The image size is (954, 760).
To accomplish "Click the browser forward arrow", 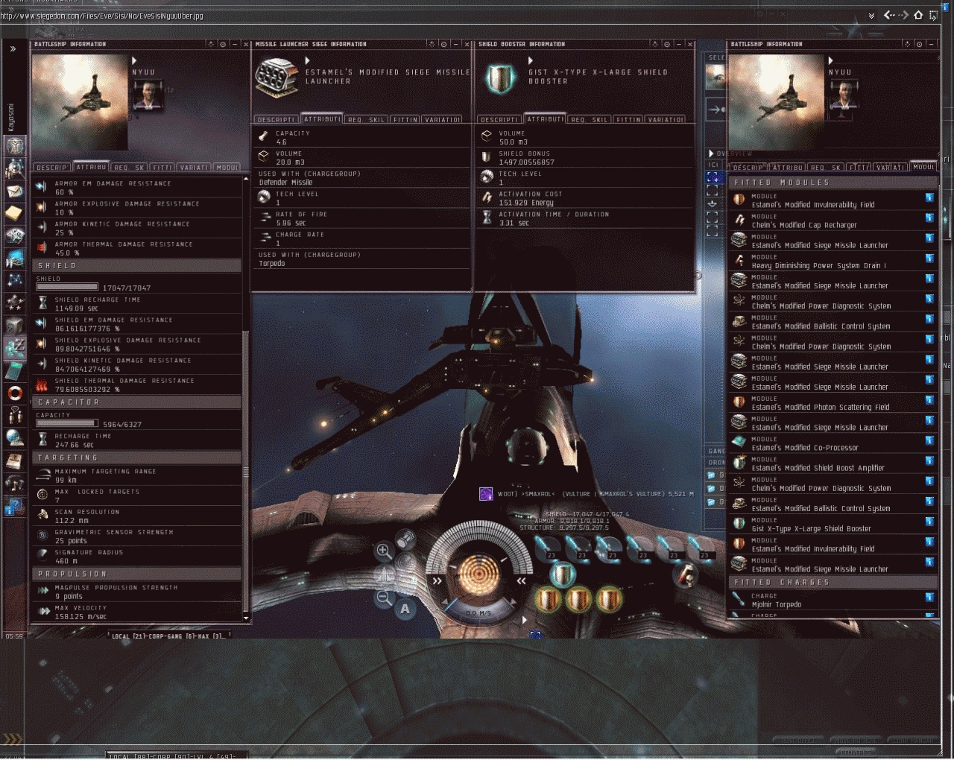I will click(x=903, y=15).
